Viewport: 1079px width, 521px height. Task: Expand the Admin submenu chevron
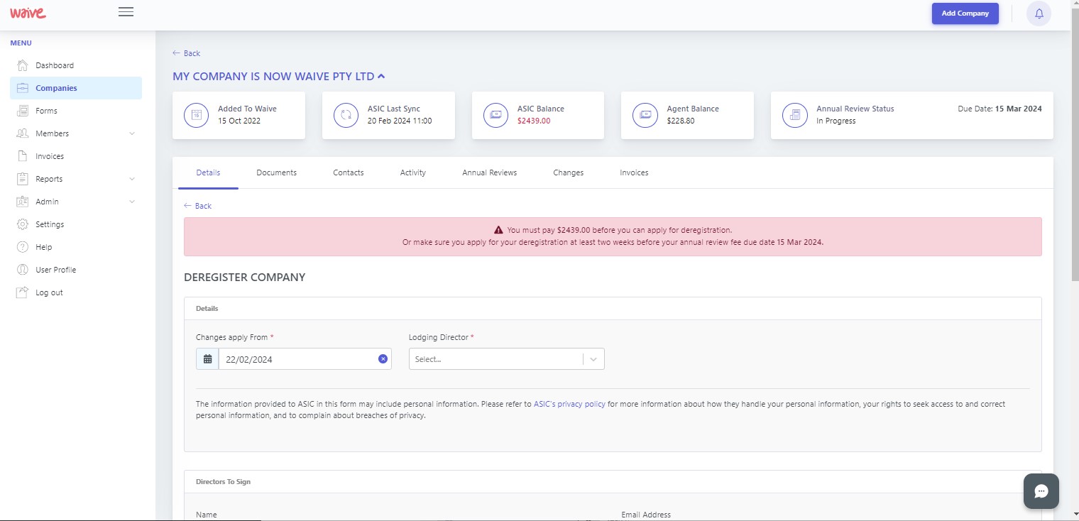coord(132,202)
